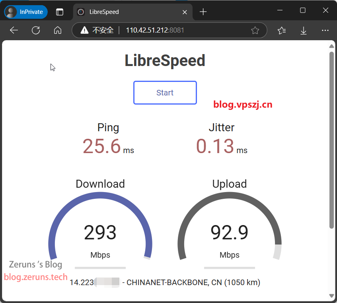
Task: Open the tab actions menu icon
Action: [60, 12]
